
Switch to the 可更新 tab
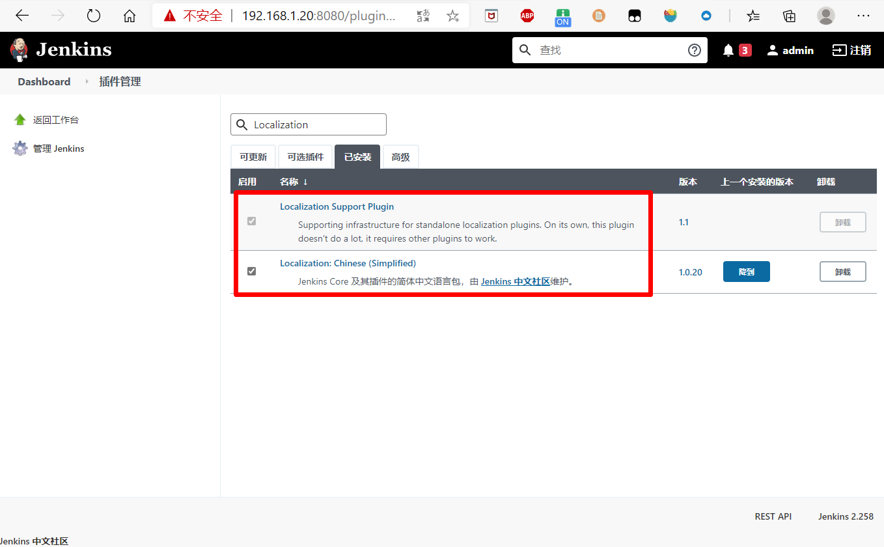pyautogui.click(x=253, y=157)
